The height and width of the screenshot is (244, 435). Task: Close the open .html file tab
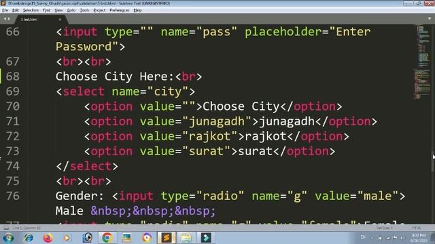pyautogui.click(x=60, y=20)
